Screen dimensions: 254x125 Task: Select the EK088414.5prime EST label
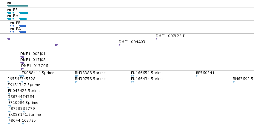point(38,73)
